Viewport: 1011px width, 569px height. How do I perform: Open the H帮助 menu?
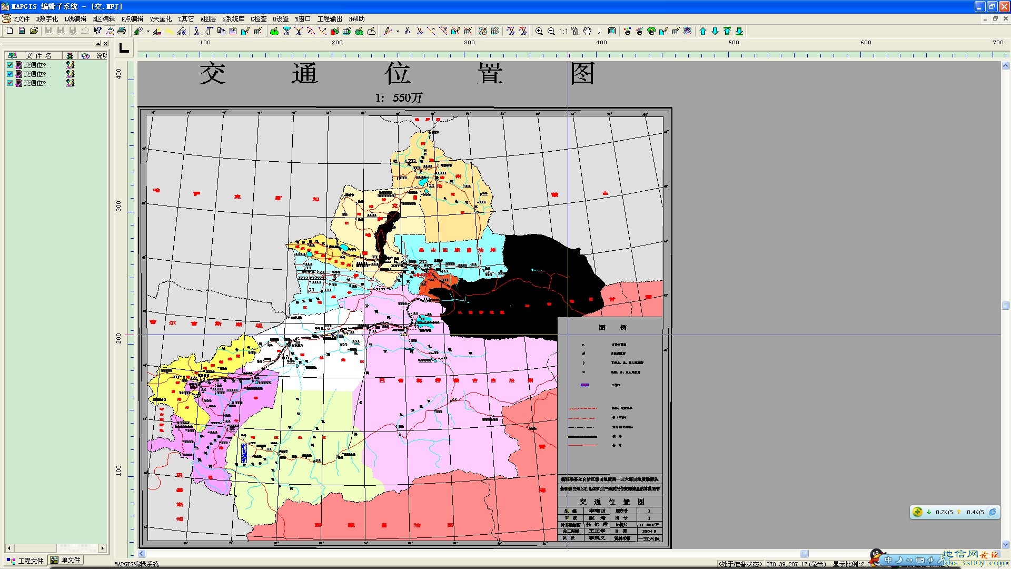point(356,18)
